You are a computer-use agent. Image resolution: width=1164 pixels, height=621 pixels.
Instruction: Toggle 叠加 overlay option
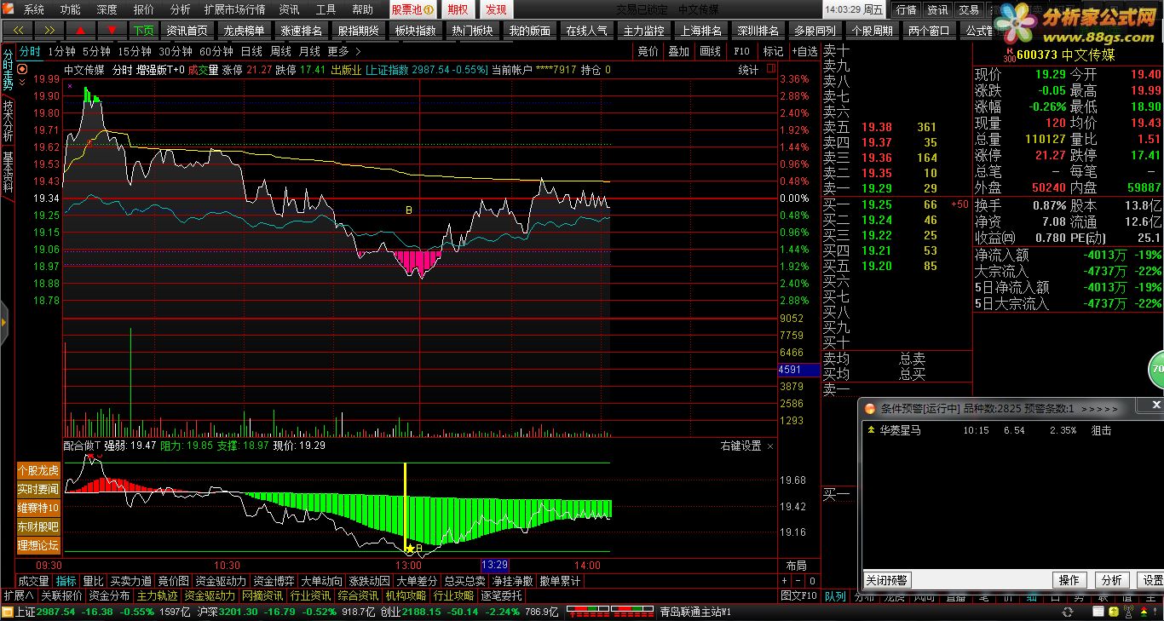[x=679, y=51]
